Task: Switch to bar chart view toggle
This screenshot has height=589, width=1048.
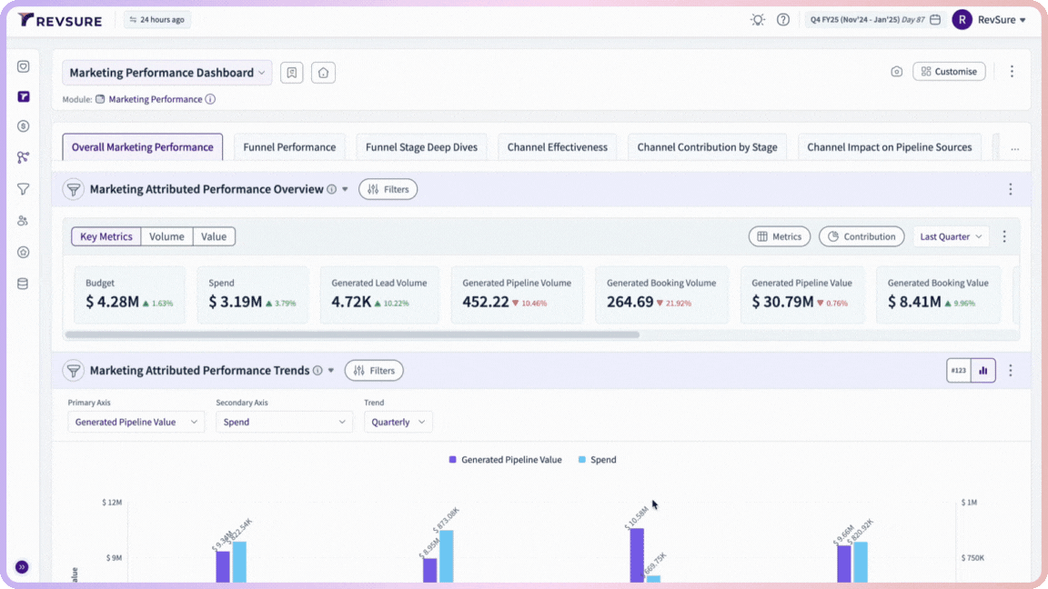Action: (983, 371)
